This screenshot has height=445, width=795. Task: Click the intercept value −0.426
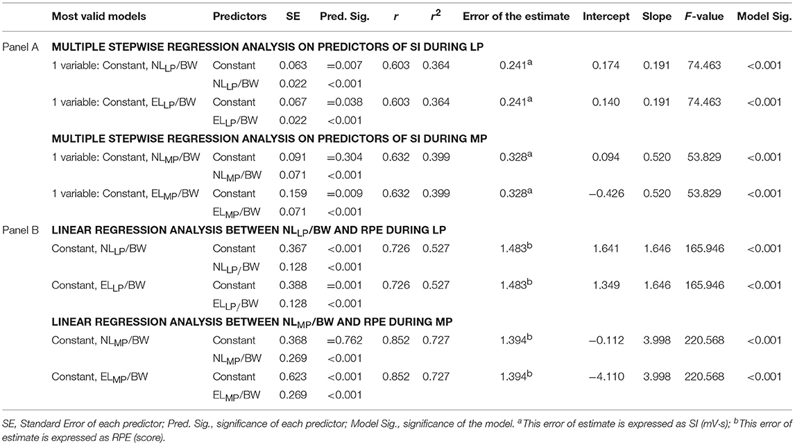tap(606, 193)
